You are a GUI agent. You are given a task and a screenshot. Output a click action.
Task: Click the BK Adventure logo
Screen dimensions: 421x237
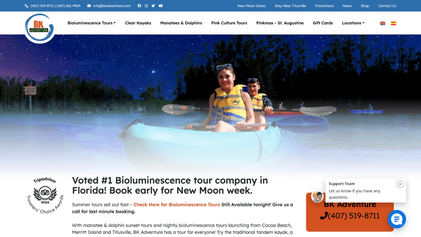point(39,28)
